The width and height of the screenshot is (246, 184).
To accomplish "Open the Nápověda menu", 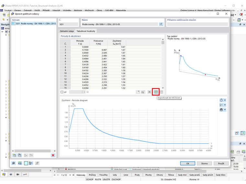I will tap(121, 10).
